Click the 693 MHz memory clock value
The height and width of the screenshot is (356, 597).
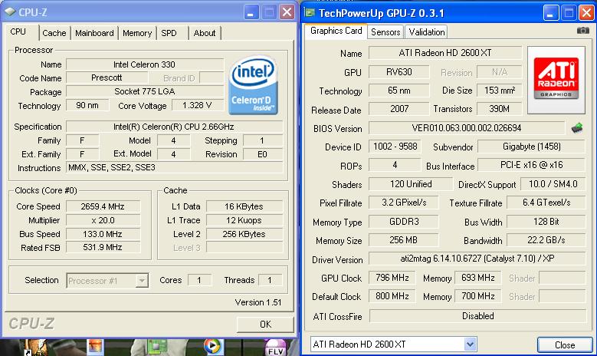tap(477, 278)
